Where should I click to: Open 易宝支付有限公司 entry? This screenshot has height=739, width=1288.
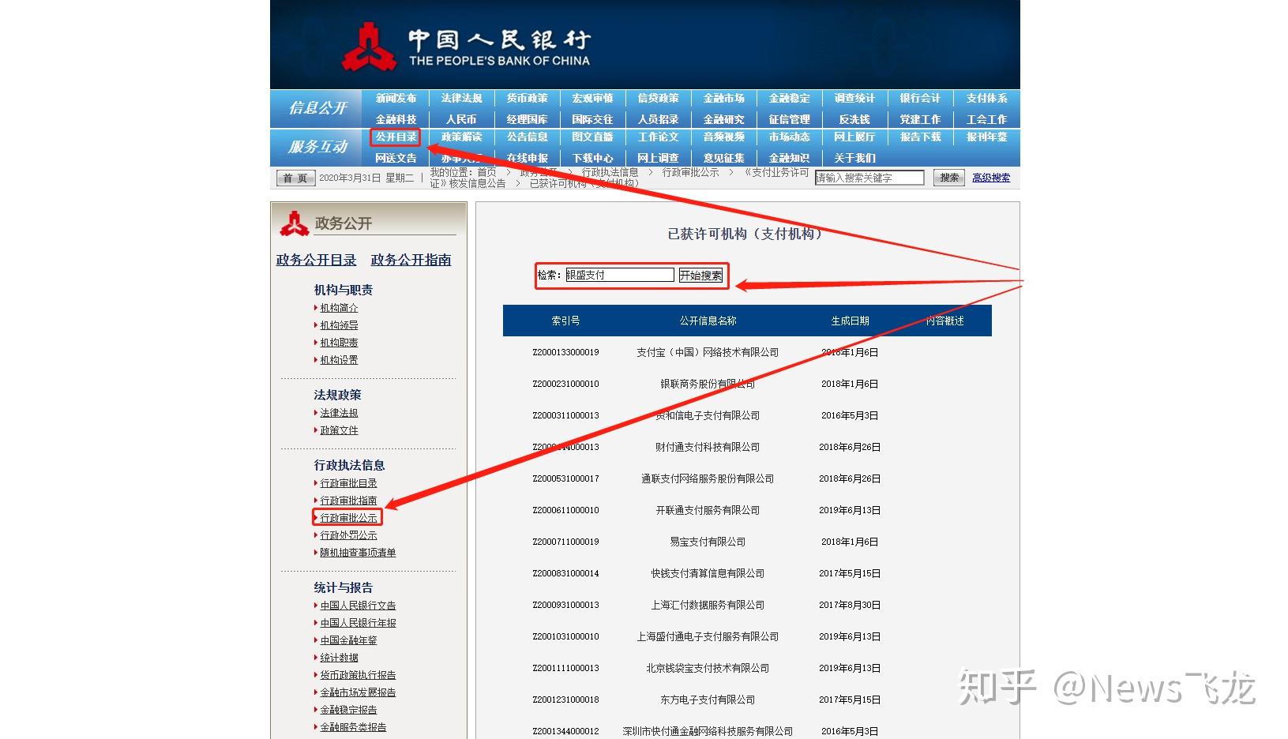708,542
